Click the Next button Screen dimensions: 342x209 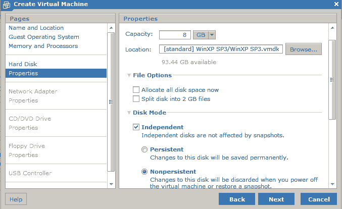(276, 199)
